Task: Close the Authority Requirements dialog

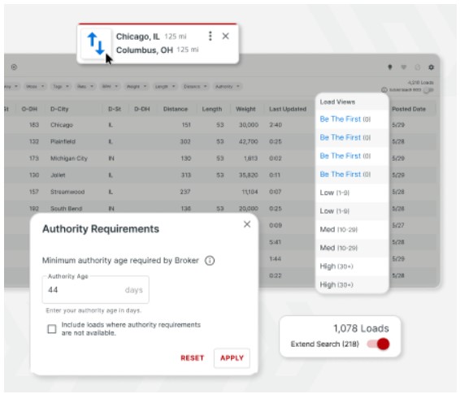Action: coord(247,224)
